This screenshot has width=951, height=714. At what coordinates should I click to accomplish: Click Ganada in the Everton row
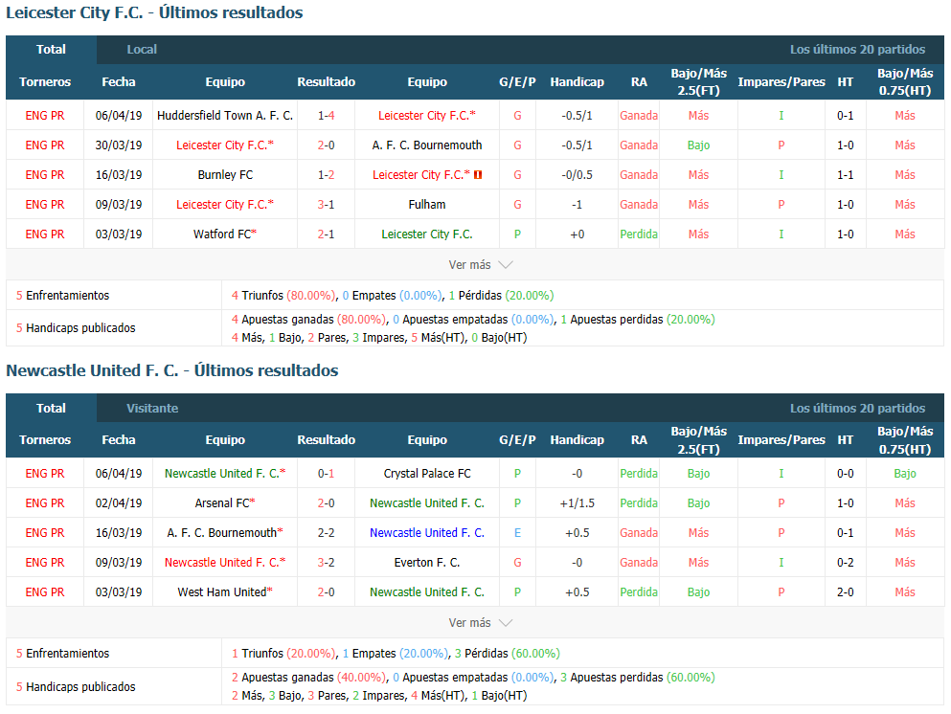tap(639, 563)
